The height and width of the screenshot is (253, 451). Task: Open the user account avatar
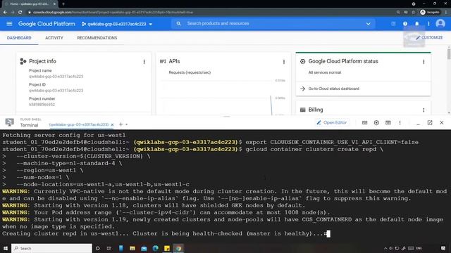pyautogui.click(x=440, y=23)
